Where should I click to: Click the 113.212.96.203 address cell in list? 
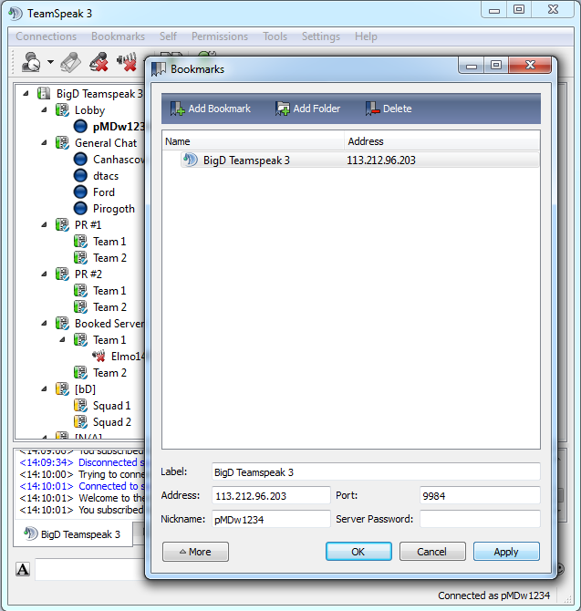[381, 161]
